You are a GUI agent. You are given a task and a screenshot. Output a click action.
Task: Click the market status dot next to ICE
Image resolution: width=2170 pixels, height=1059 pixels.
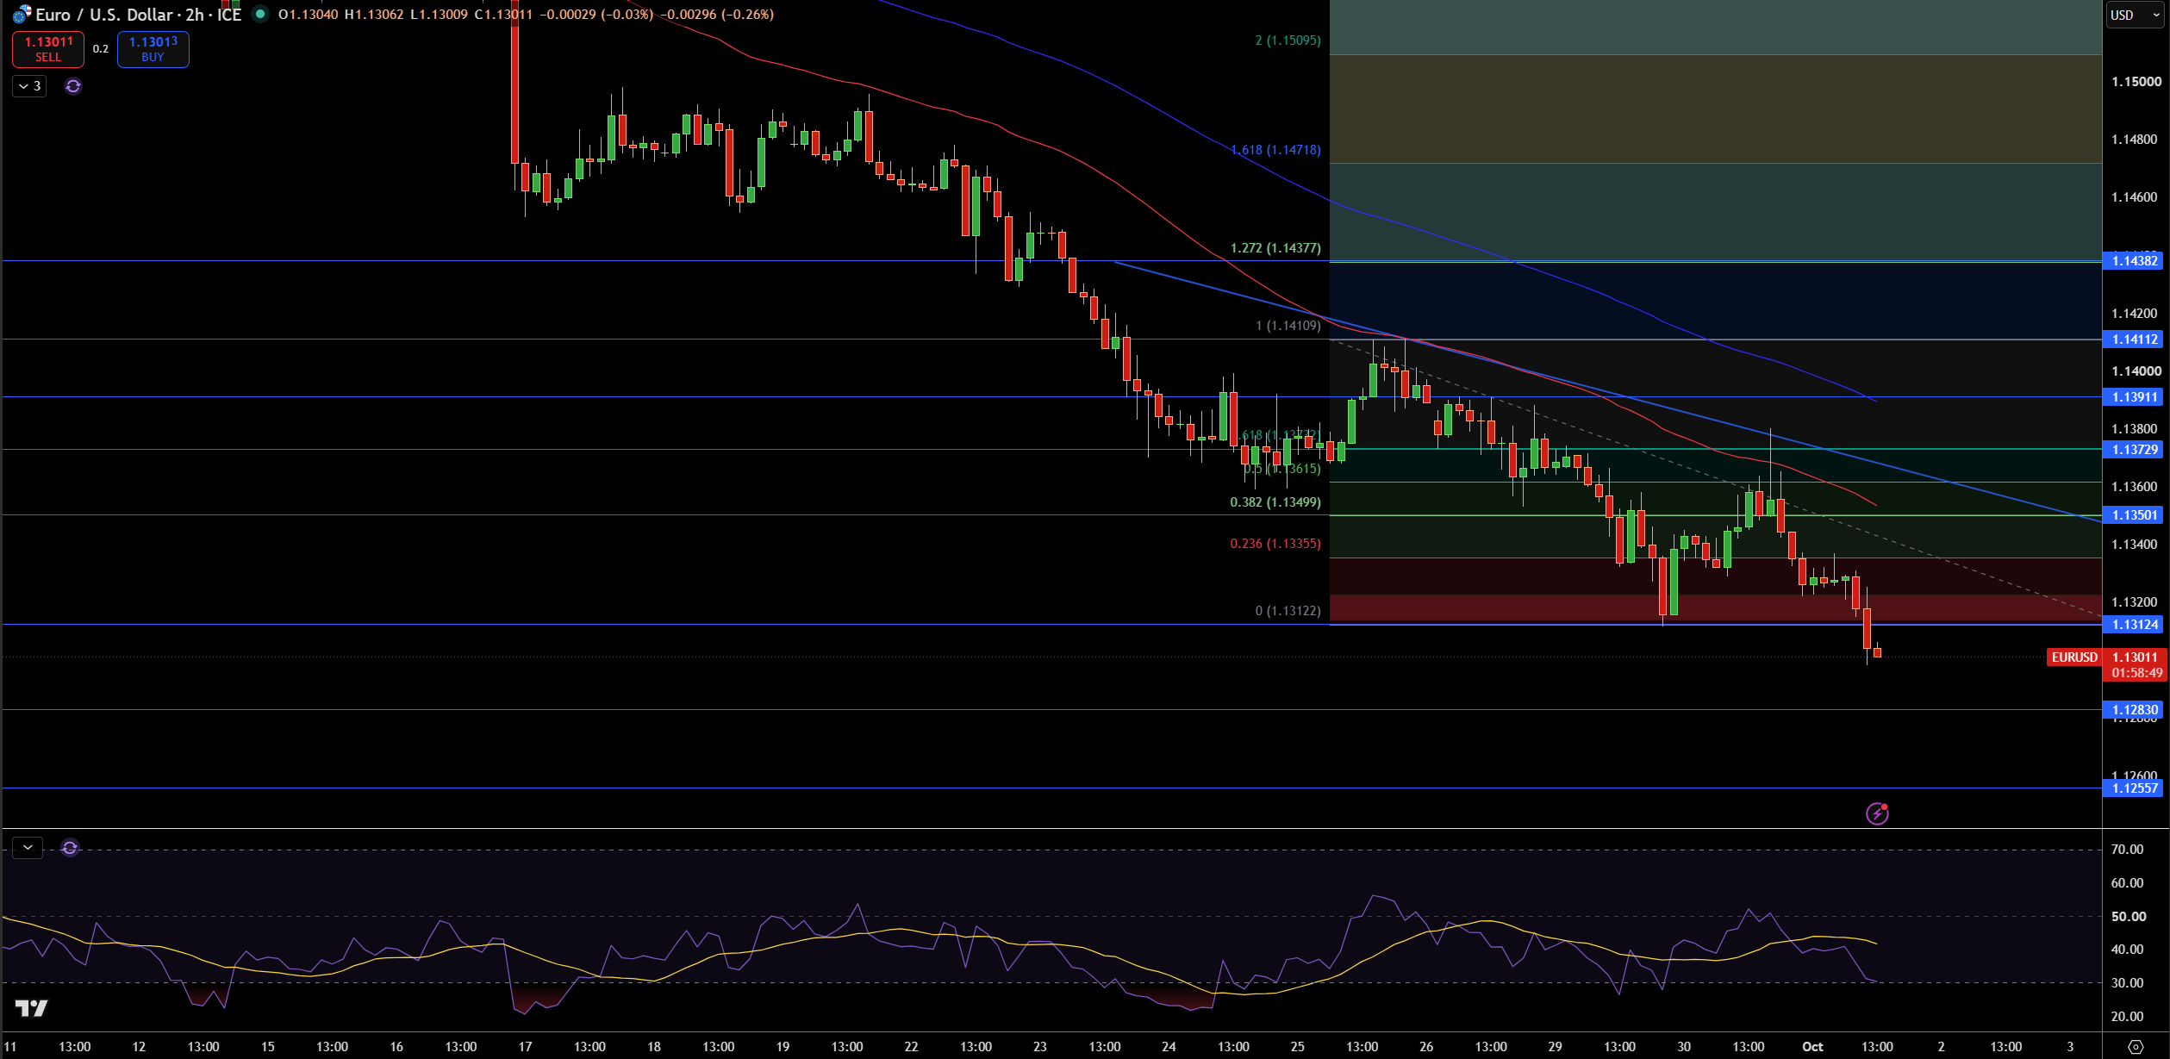[x=259, y=14]
